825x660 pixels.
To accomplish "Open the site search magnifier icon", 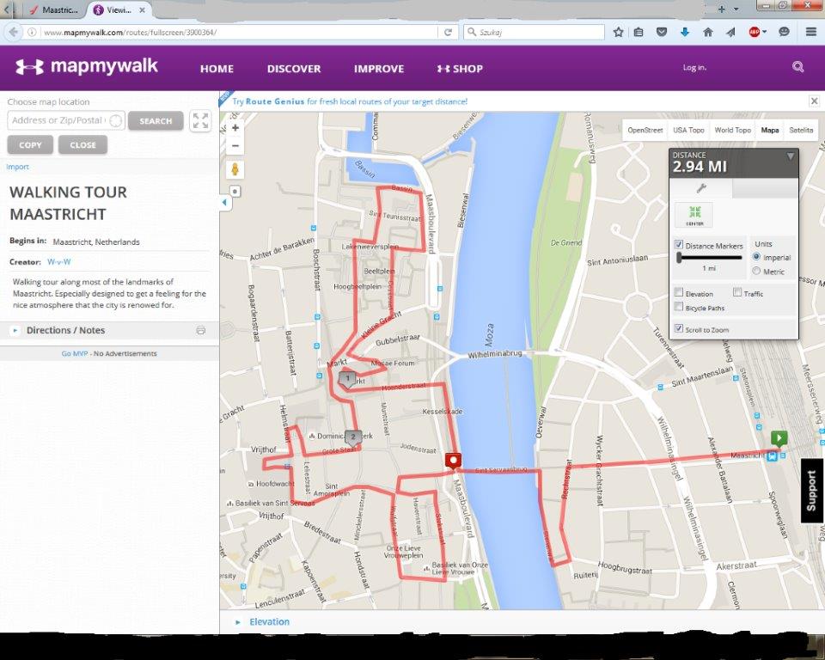I will coord(797,67).
